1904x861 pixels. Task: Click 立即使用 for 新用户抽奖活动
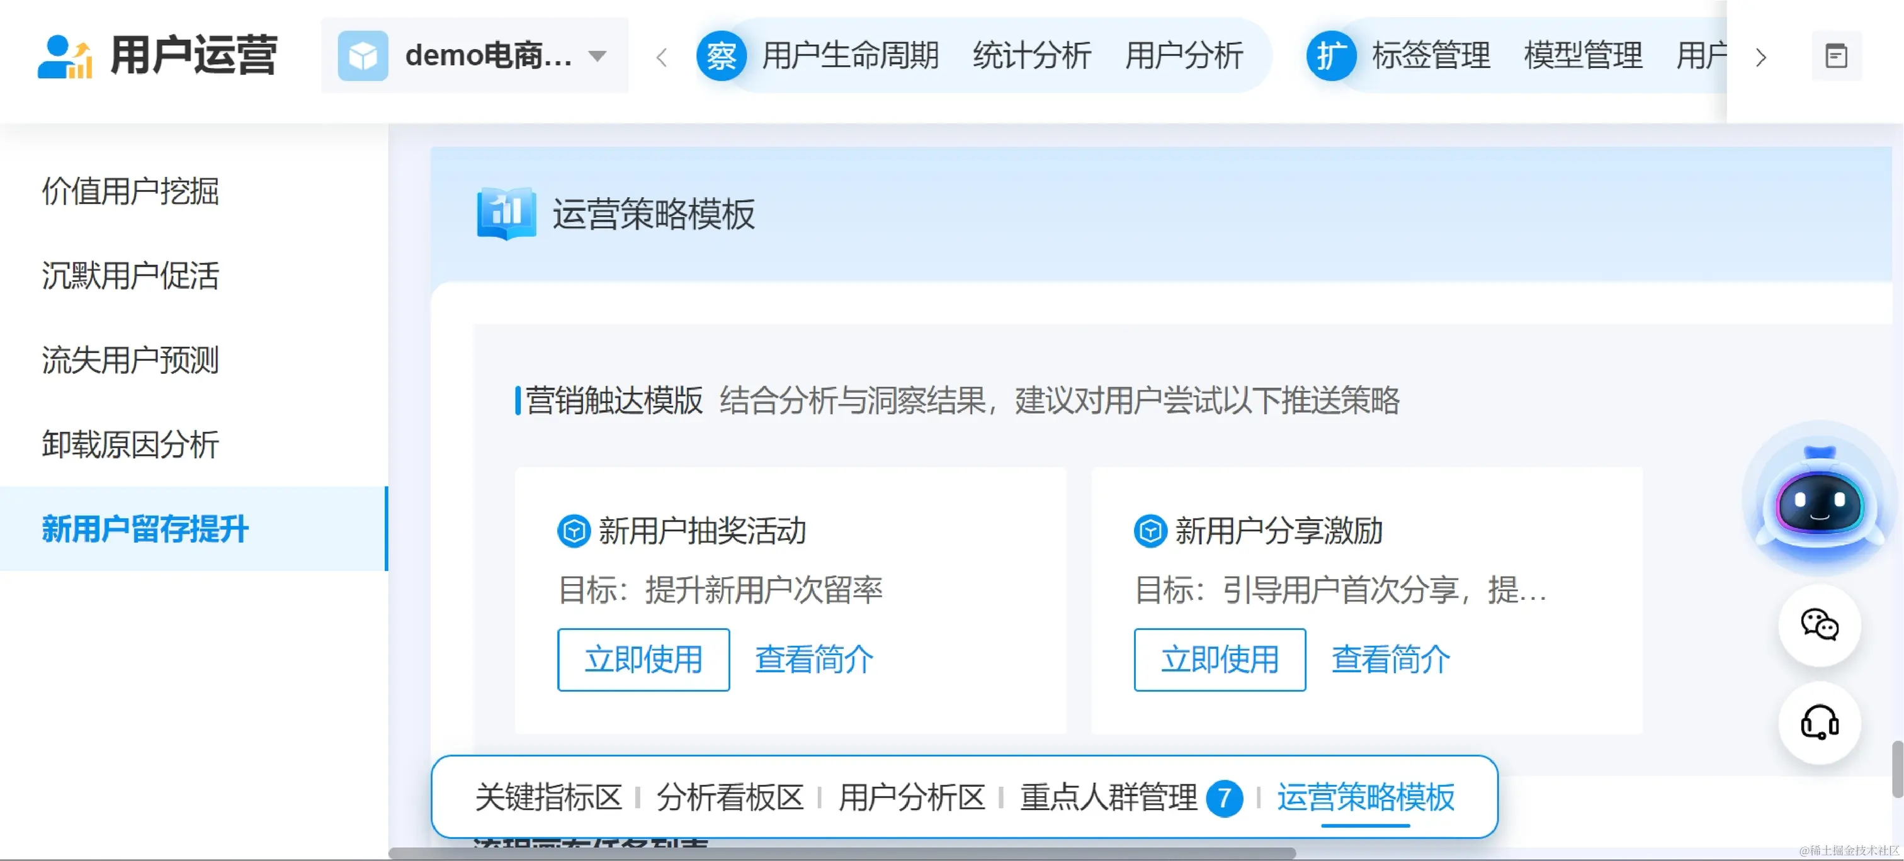643,659
